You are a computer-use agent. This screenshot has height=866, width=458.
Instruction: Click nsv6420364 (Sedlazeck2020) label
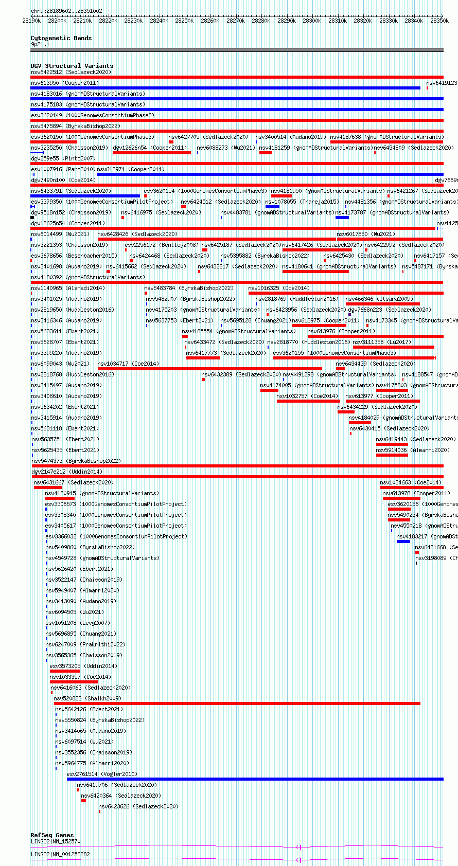click(x=121, y=796)
